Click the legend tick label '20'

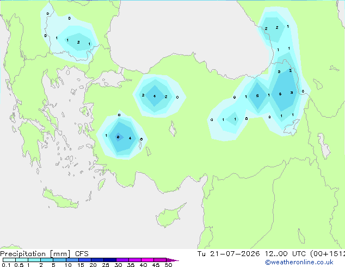pos(93,265)
